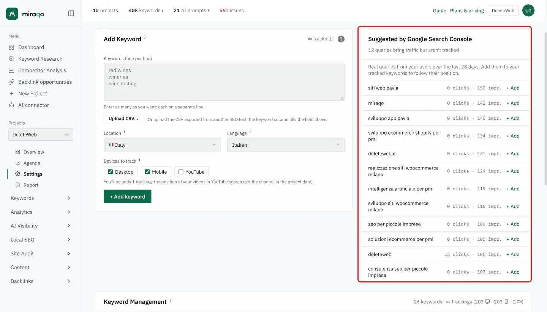
Task: Click the Overview grid icon
Action: coord(17,152)
